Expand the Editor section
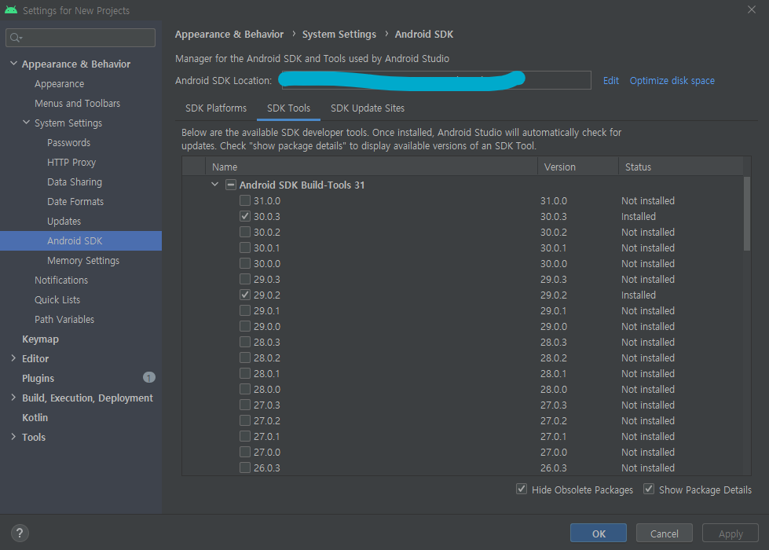Image resolution: width=769 pixels, height=550 pixels. pyautogui.click(x=13, y=358)
